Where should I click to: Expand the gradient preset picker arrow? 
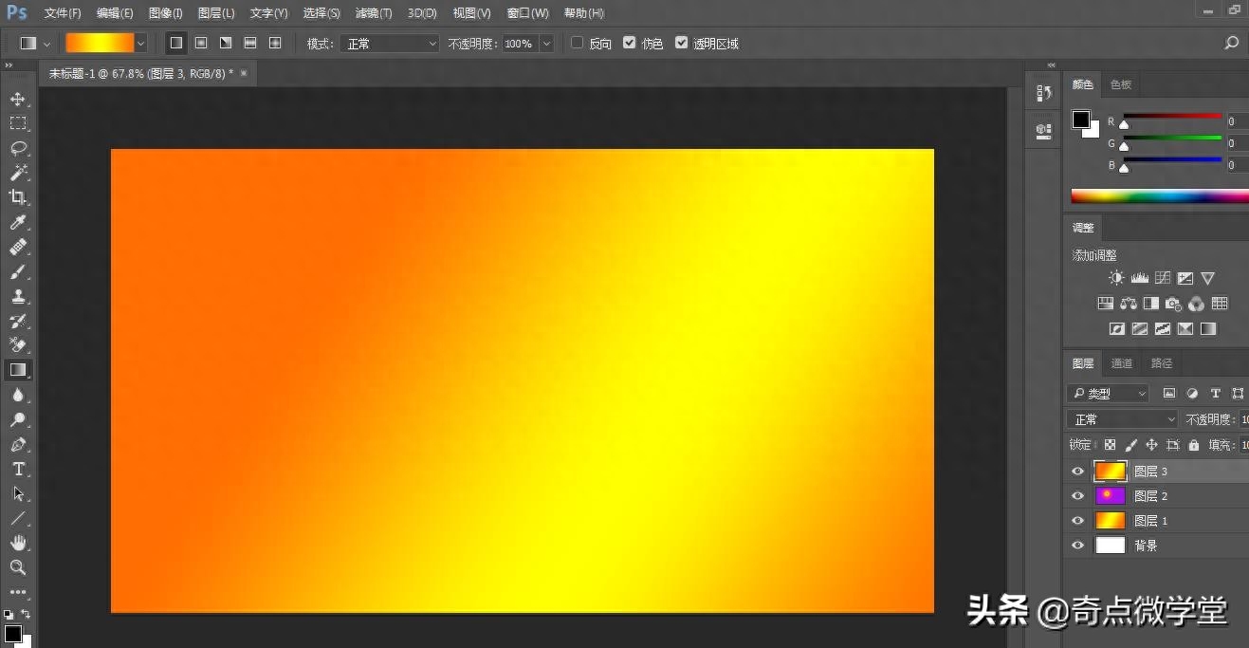(x=141, y=44)
